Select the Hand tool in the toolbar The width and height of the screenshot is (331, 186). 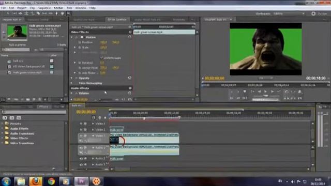[x=63, y=13]
